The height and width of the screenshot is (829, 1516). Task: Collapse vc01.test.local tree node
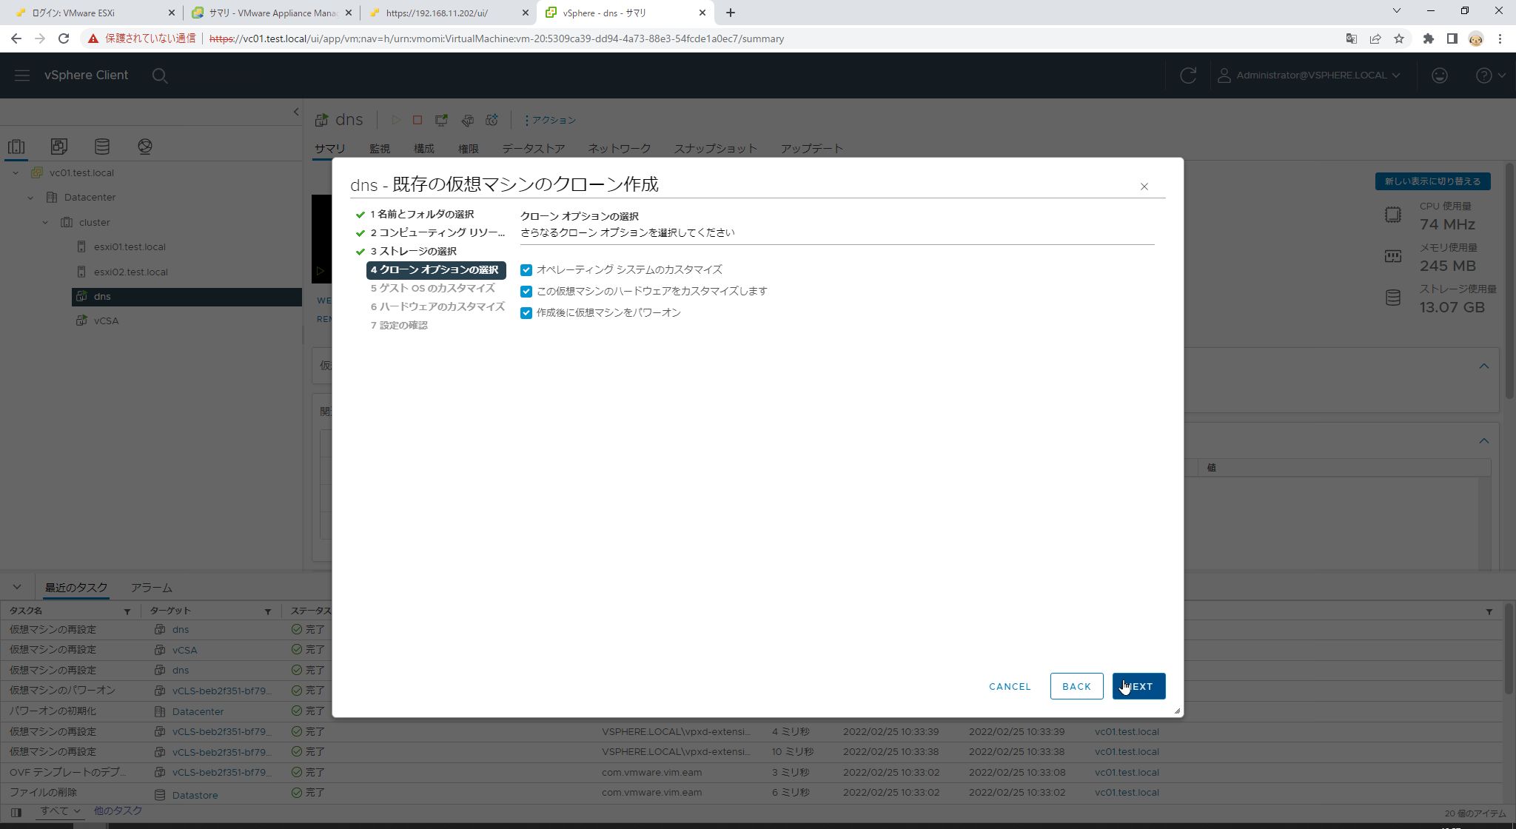click(16, 173)
